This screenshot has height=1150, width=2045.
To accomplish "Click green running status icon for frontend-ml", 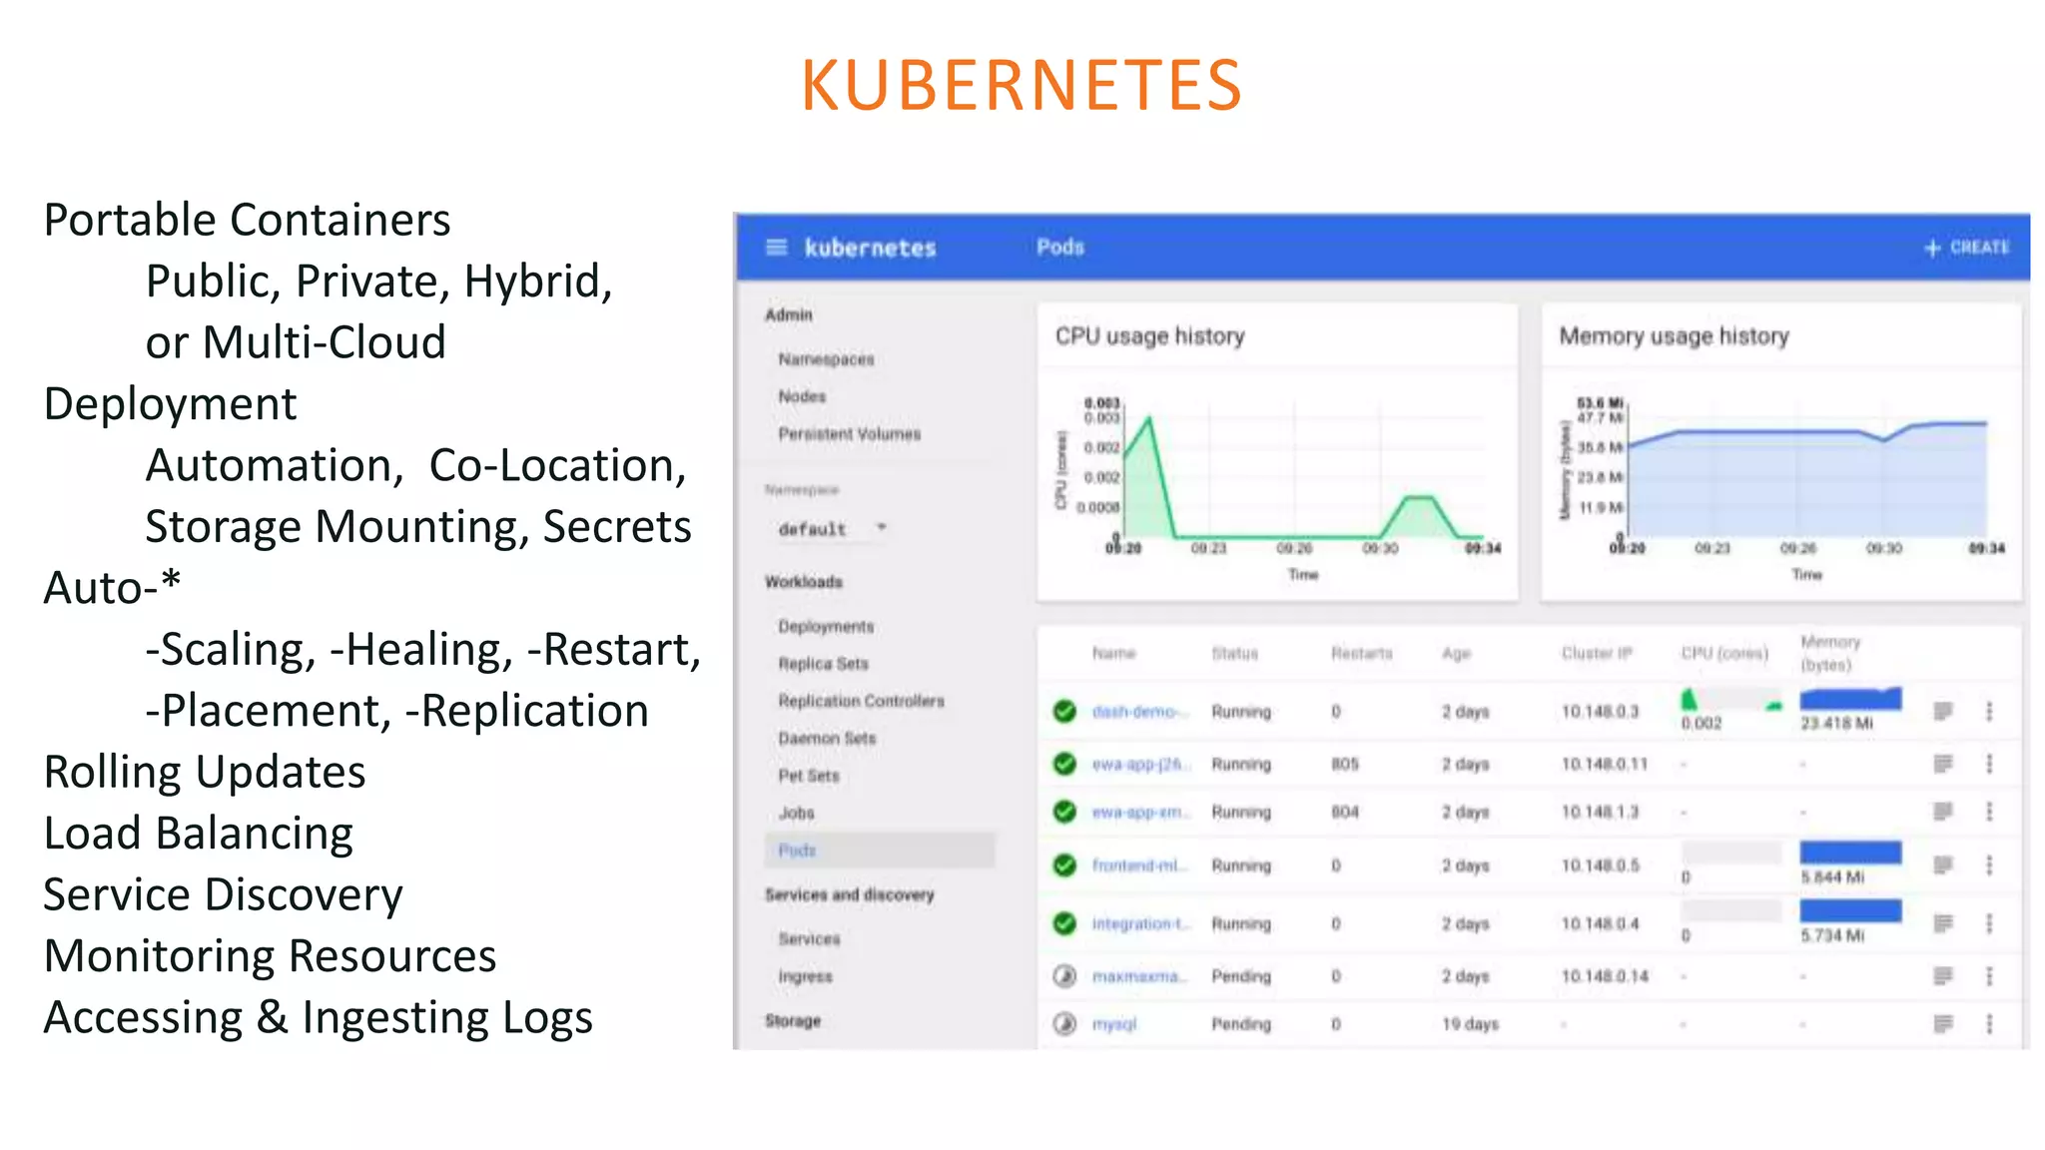I will tap(1064, 864).
